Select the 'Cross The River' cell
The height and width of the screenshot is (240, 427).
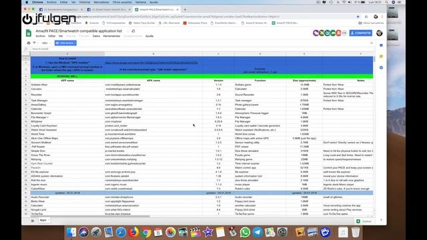(67, 155)
